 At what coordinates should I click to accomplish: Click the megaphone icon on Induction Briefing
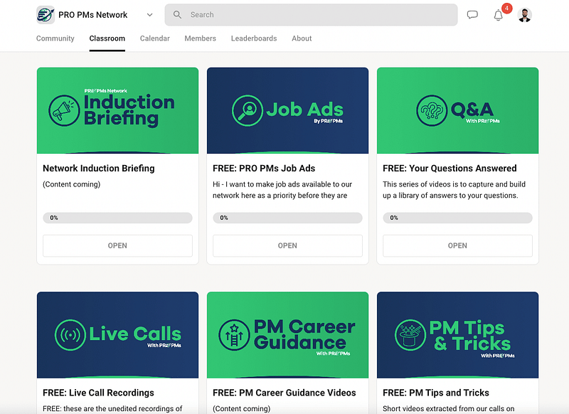point(64,110)
